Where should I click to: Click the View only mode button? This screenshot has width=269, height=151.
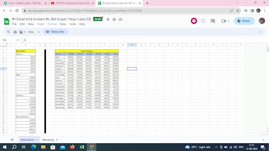point(55,32)
